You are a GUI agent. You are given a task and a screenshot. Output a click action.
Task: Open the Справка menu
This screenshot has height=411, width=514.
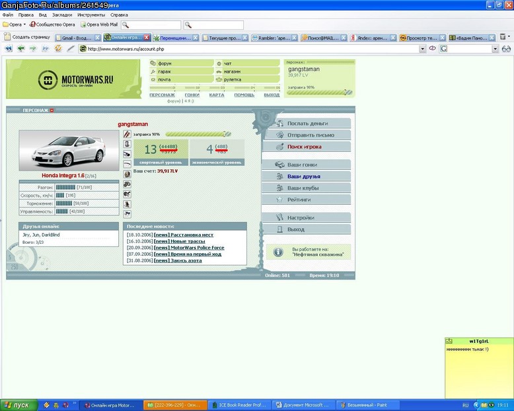(119, 15)
